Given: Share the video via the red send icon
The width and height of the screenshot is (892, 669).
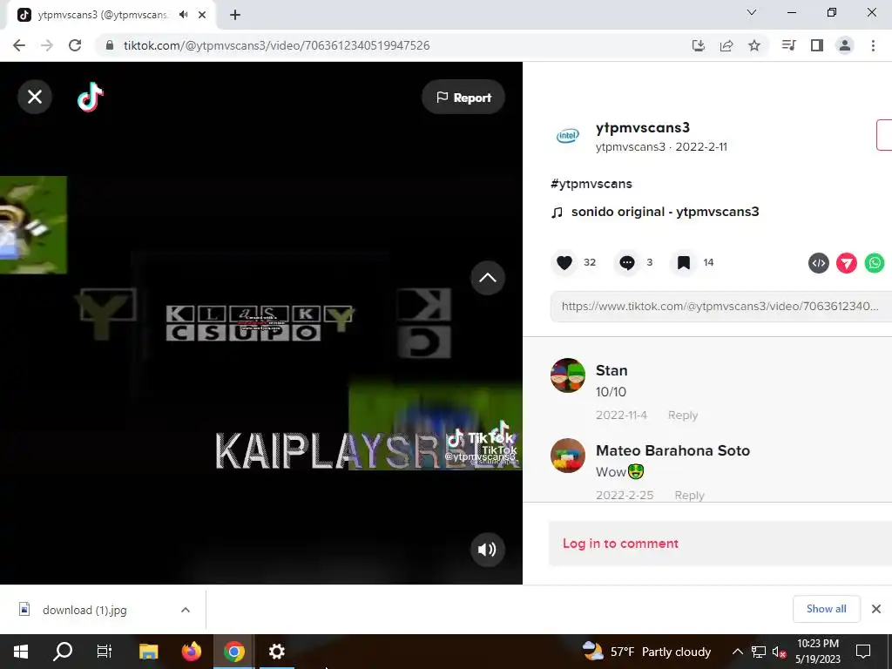Looking at the screenshot, I should pos(847,263).
